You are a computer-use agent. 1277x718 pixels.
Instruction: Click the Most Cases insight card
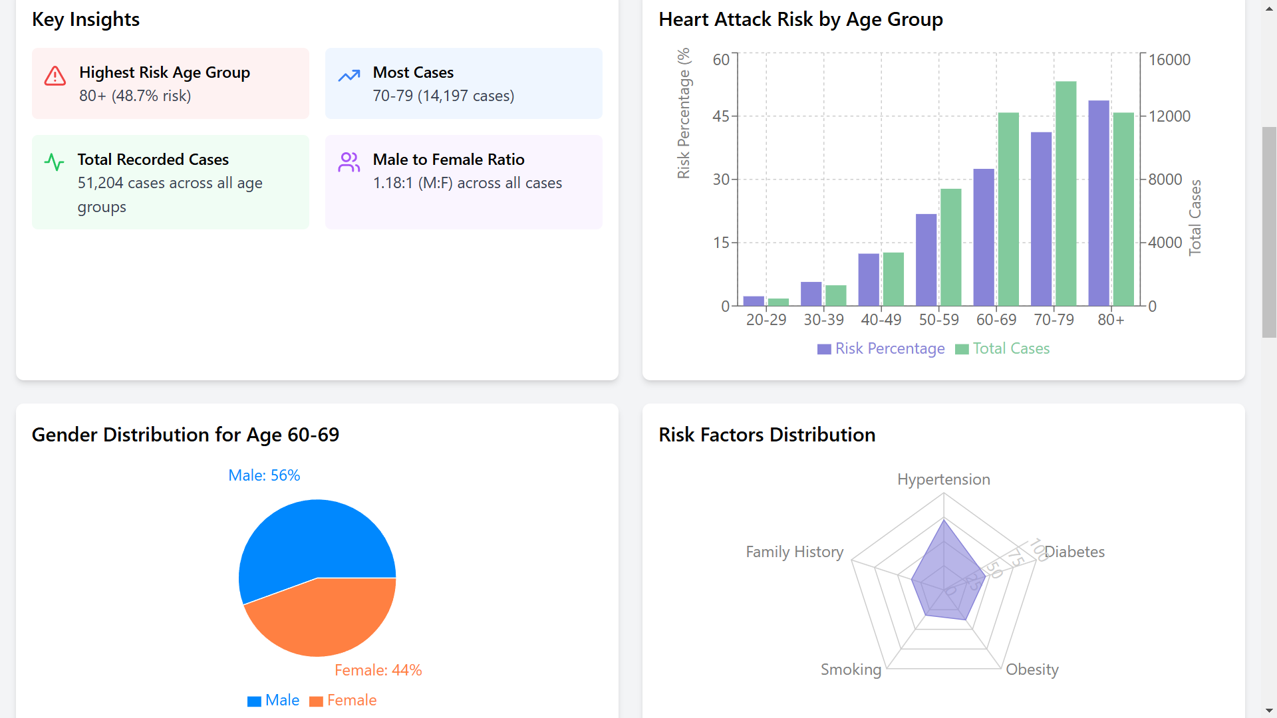point(464,83)
